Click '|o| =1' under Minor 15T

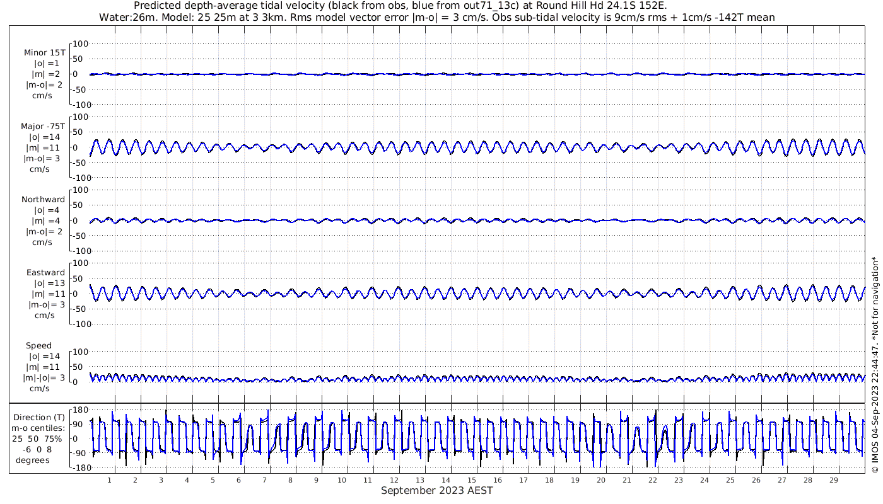46,64
